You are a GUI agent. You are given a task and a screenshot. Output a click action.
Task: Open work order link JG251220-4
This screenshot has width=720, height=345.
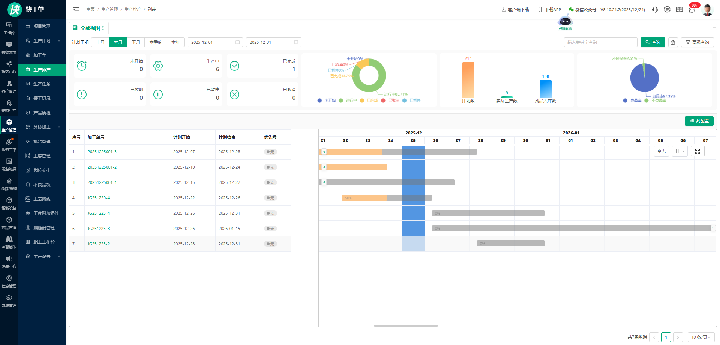[x=99, y=198]
